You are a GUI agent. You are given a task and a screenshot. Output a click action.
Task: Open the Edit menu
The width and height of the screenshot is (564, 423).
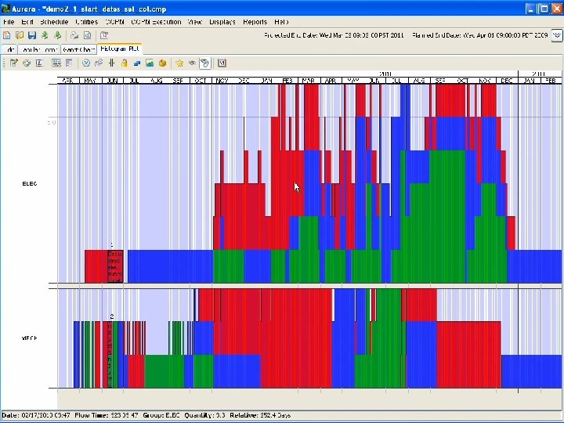(27, 22)
